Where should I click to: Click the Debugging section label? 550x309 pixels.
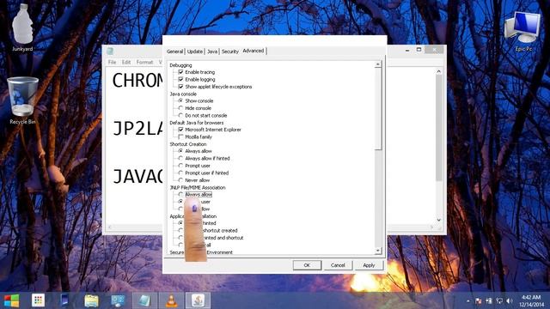[x=180, y=65]
